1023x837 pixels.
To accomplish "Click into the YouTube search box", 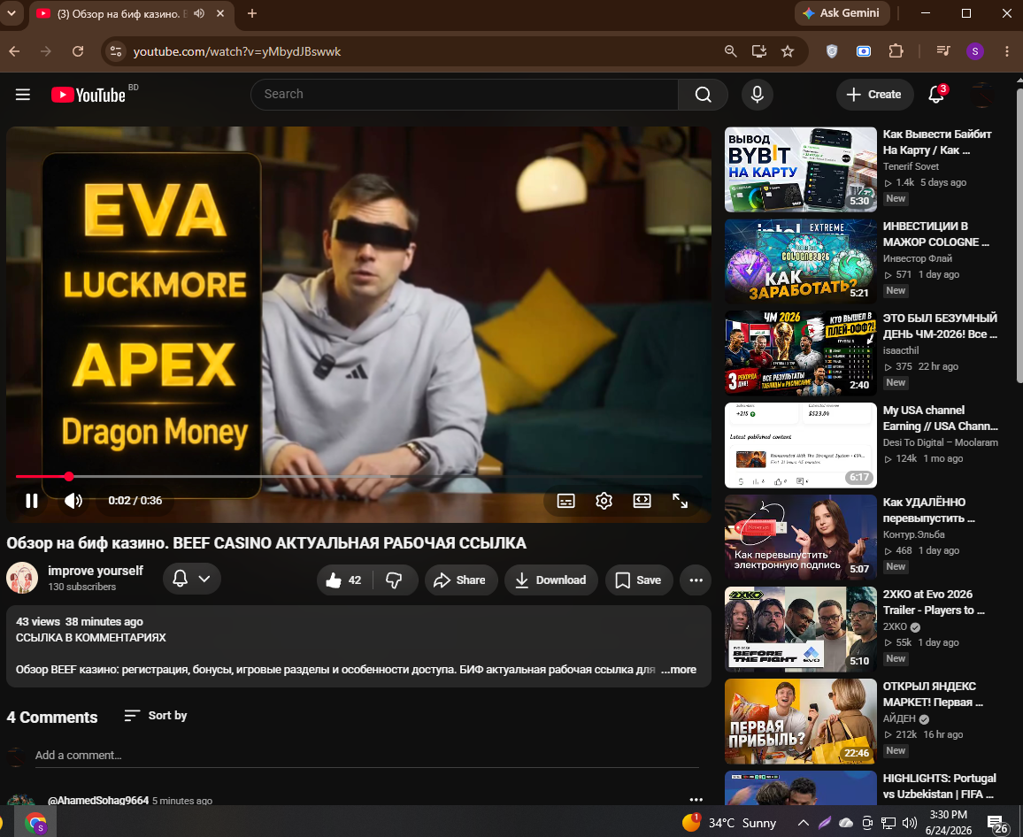I will click(465, 95).
